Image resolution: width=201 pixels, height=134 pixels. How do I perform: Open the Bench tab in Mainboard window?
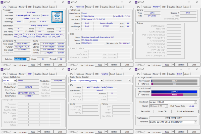[113, 7]
